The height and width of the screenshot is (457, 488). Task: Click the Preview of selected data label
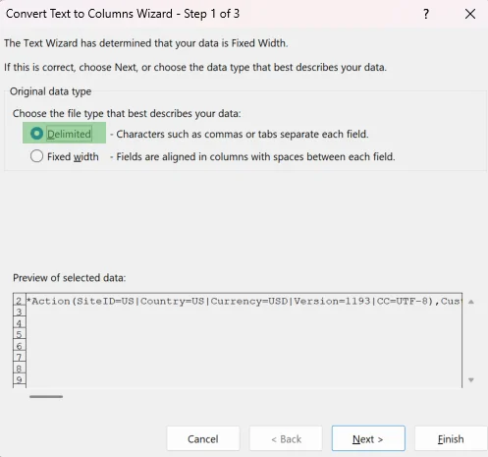(70, 278)
